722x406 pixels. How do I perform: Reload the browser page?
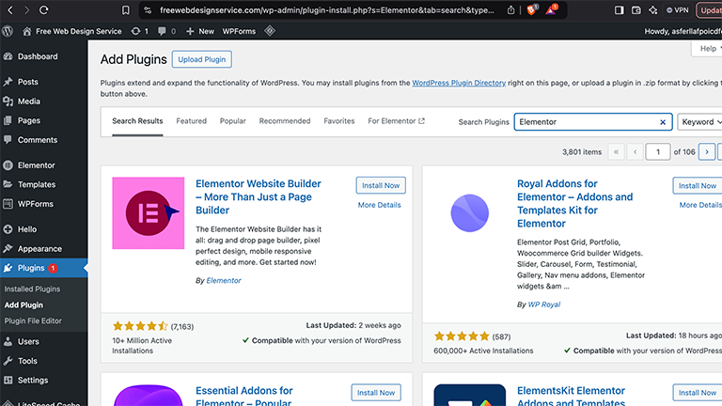coord(44,10)
